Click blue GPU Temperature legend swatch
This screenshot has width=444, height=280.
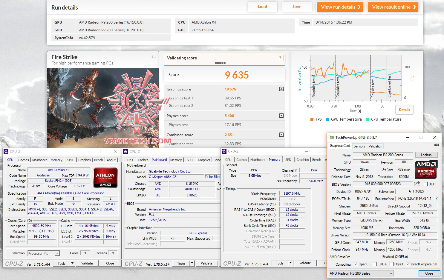(x=327, y=119)
